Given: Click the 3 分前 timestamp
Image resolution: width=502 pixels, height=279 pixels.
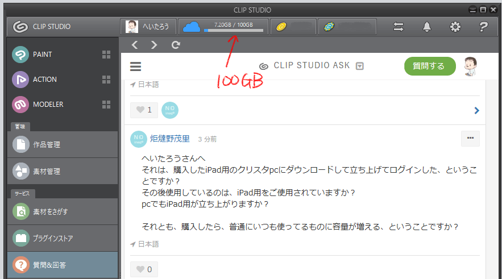Looking at the screenshot, I should tap(207, 139).
